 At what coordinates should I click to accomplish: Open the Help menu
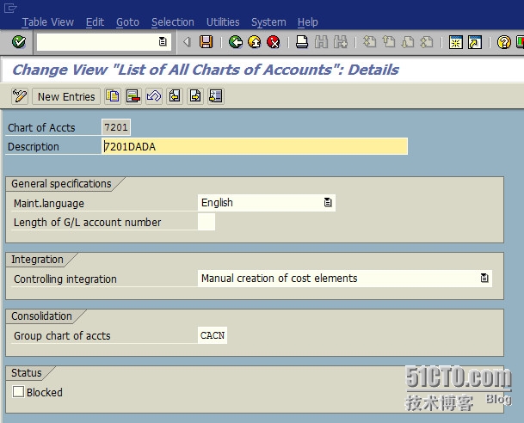pos(308,22)
